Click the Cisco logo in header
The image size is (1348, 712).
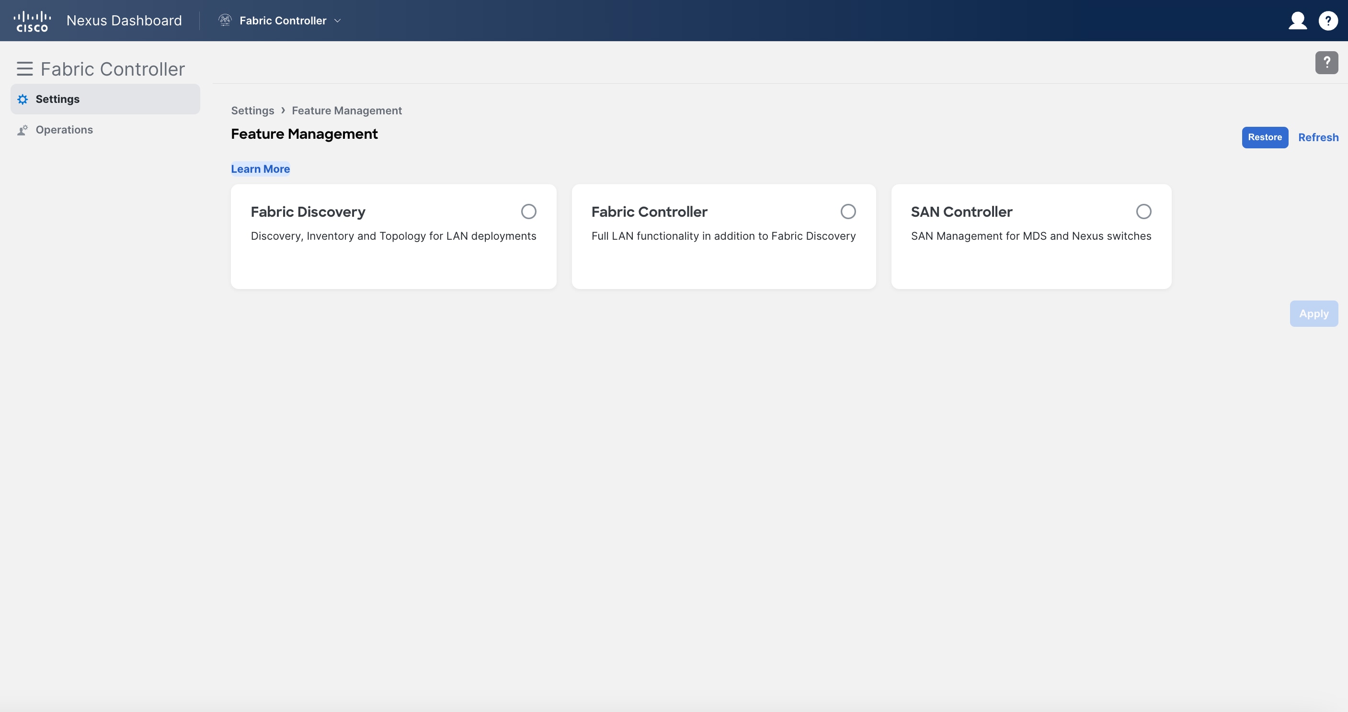32,21
